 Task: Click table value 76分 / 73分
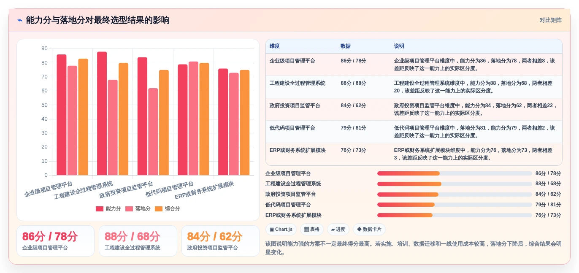[x=354, y=150]
